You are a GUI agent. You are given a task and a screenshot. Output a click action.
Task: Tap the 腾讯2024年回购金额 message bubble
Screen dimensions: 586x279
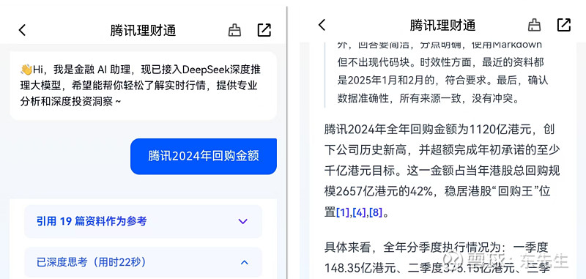[x=204, y=156]
